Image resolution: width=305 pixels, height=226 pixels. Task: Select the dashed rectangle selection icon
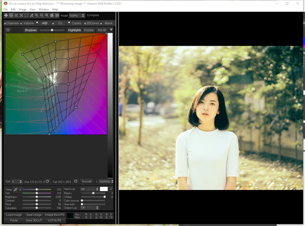click(26, 15)
